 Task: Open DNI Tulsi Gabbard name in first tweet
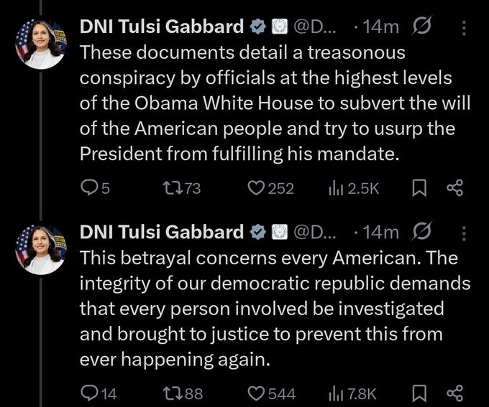coord(161,28)
